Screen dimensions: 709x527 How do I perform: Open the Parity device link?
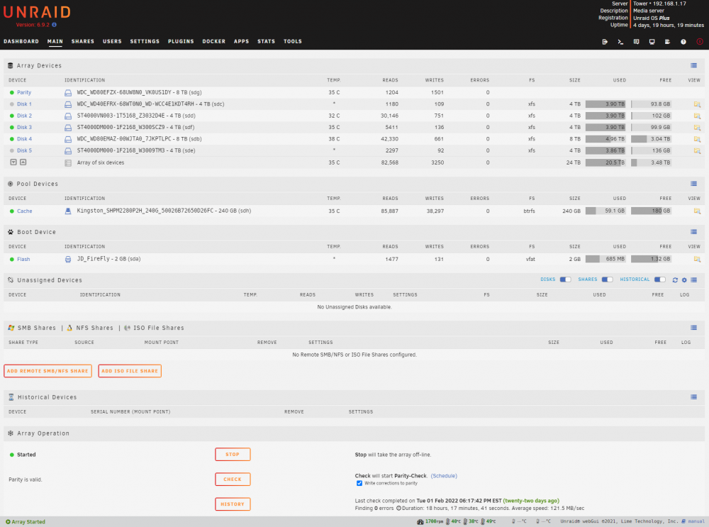click(24, 92)
